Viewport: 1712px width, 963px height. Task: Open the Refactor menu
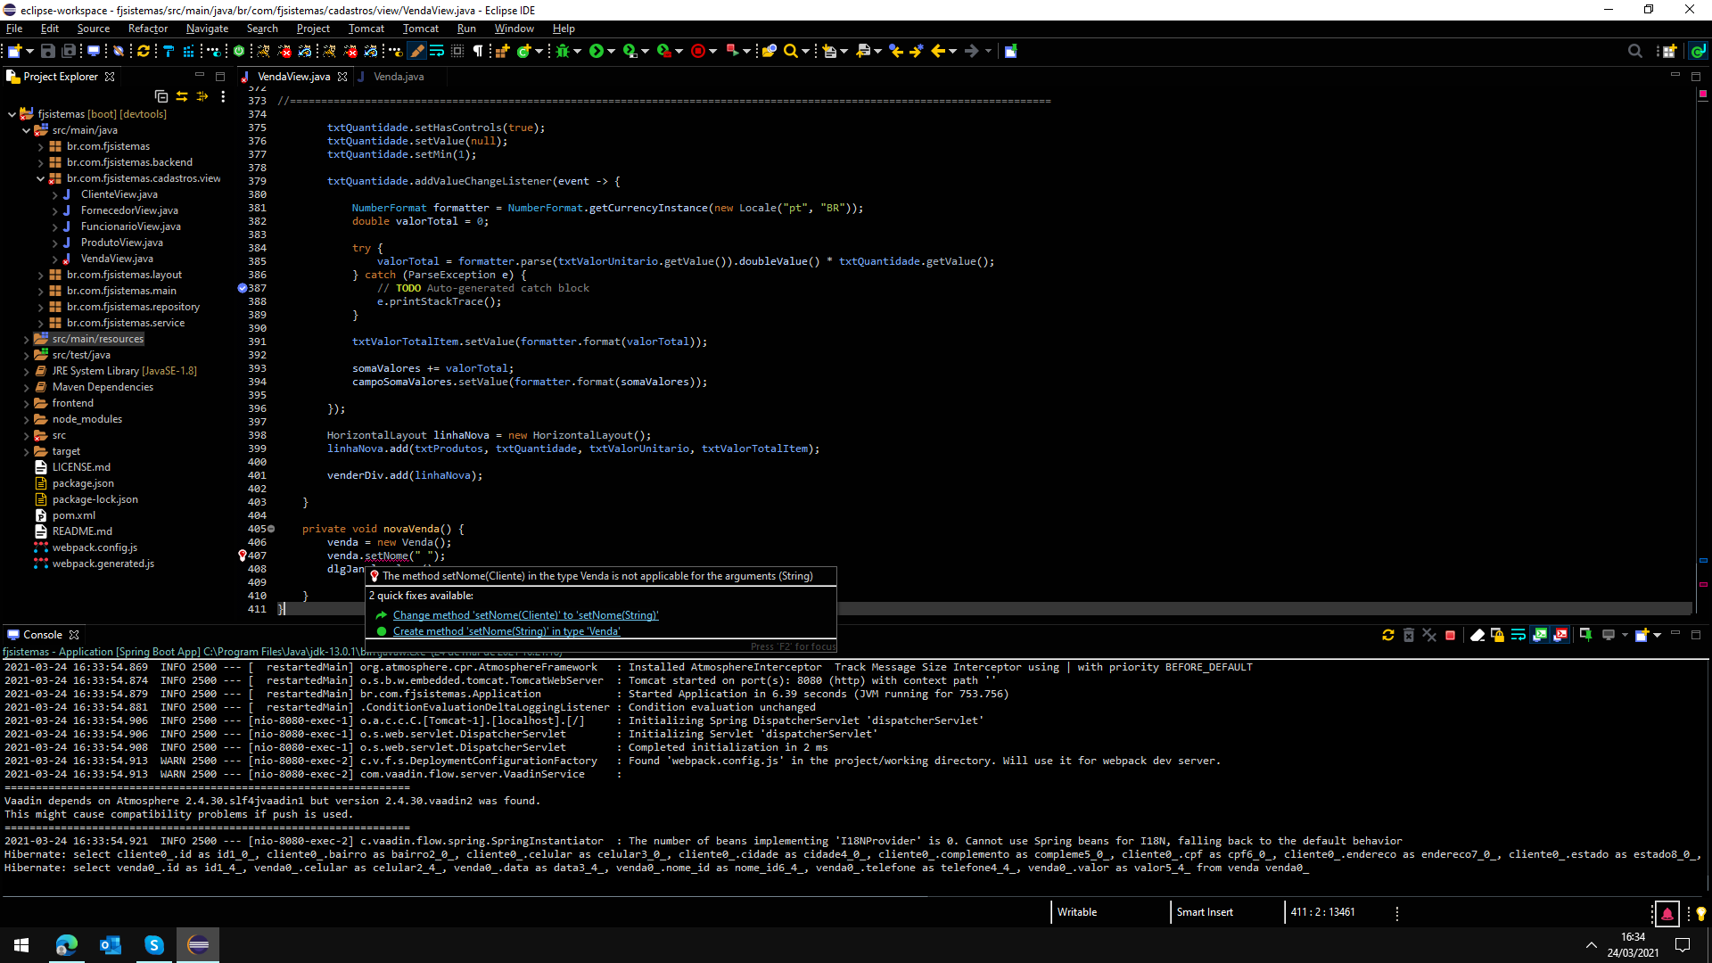(147, 29)
